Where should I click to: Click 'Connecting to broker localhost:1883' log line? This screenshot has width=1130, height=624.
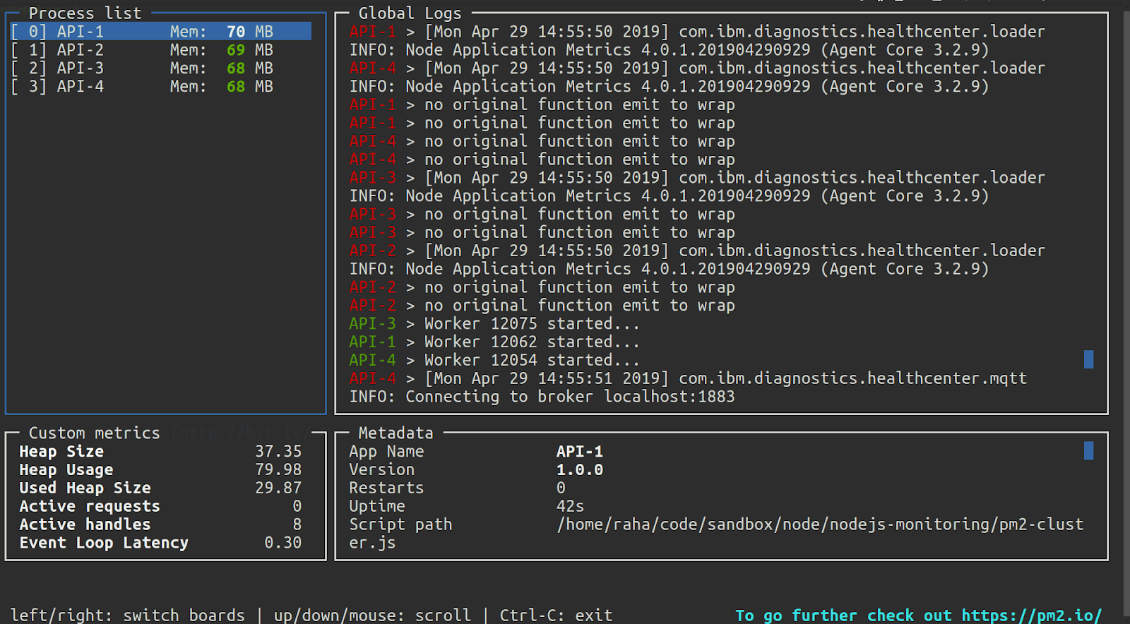click(542, 397)
